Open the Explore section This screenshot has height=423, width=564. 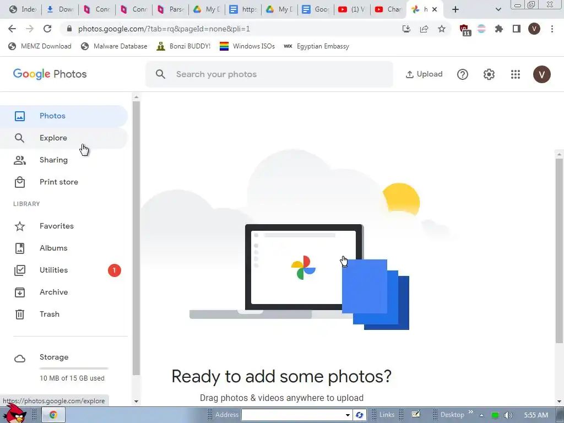point(64,138)
